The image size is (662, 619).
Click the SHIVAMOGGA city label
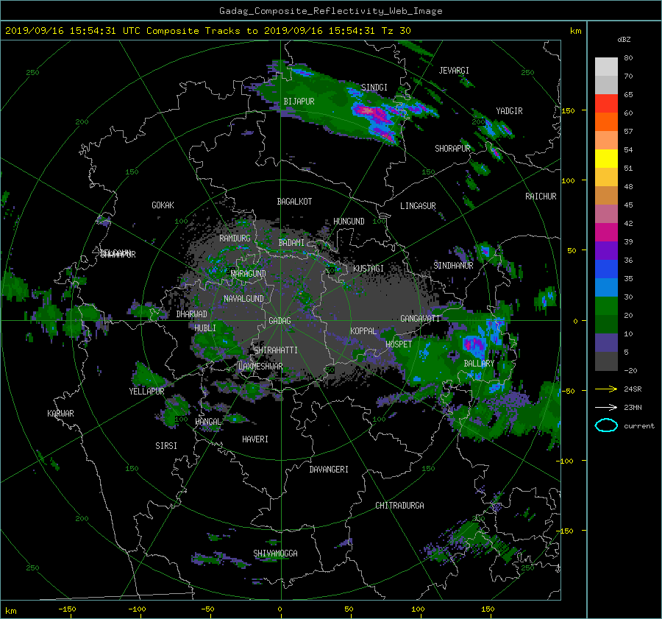click(275, 553)
